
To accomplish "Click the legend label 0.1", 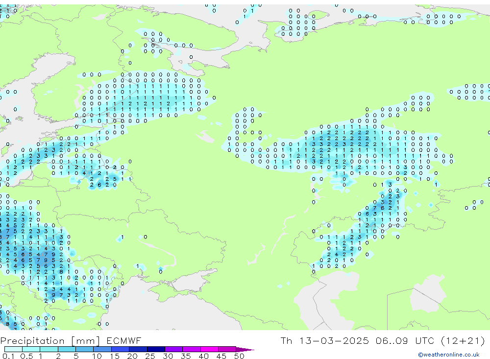I will [8, 356].
